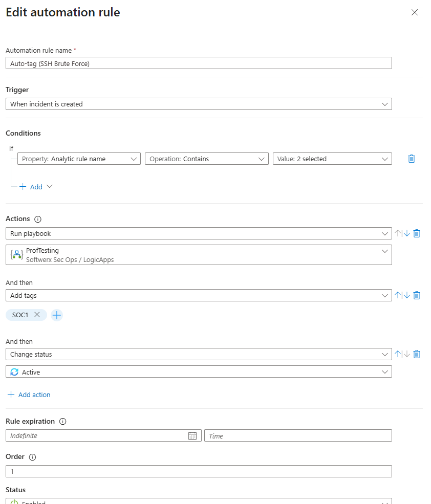Click Add action link
The image size is (431, 504).
coord(29,395)
